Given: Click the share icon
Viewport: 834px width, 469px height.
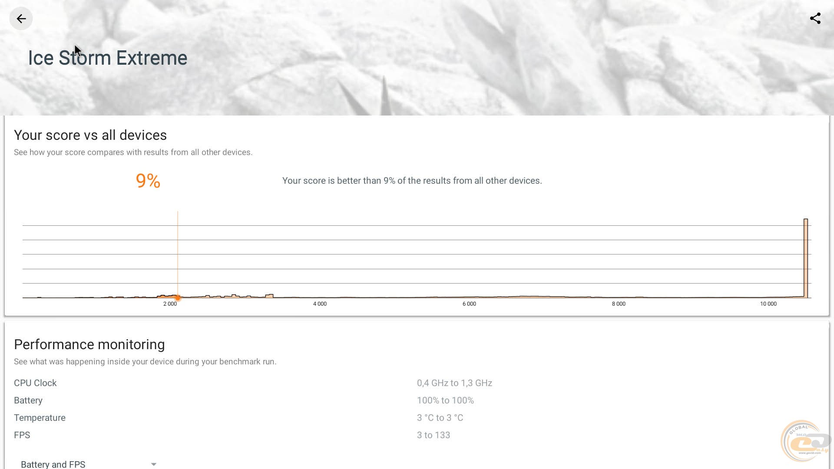Looking at the screenshot, I should (x=815, y=19).
